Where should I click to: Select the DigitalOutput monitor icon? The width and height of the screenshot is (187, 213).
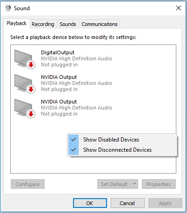point(24,58)
